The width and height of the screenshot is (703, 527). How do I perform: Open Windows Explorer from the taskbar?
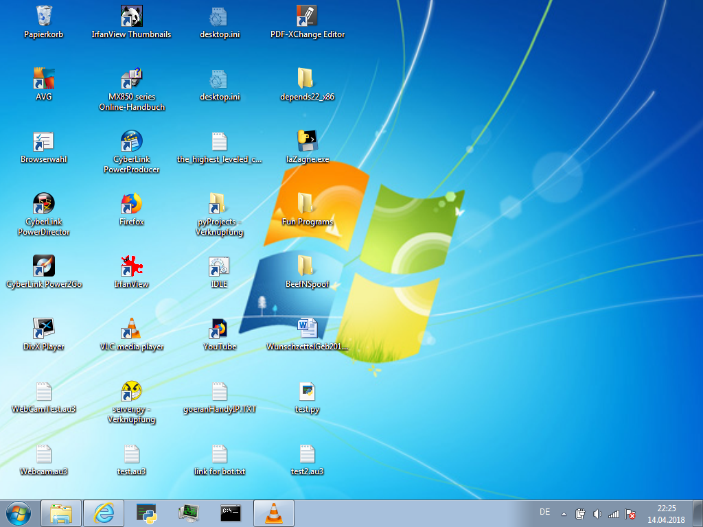pos(61,513)
